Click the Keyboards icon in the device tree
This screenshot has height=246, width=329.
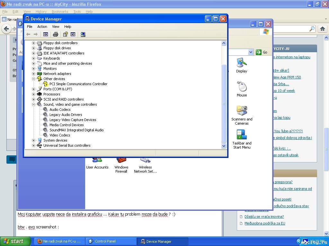40,58
